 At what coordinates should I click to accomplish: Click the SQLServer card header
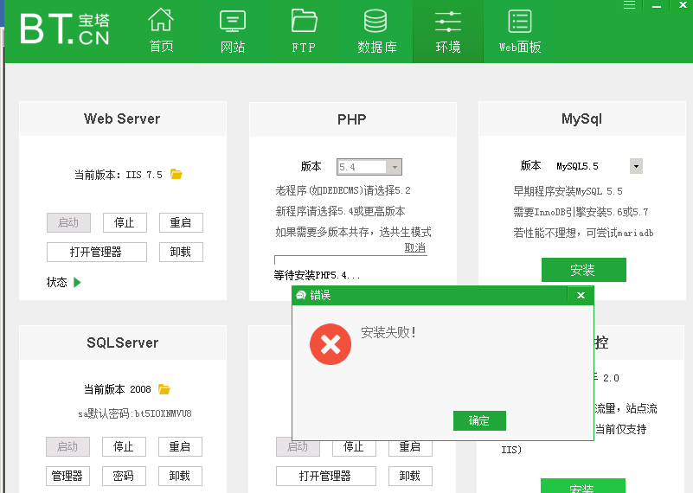(123, 343)
